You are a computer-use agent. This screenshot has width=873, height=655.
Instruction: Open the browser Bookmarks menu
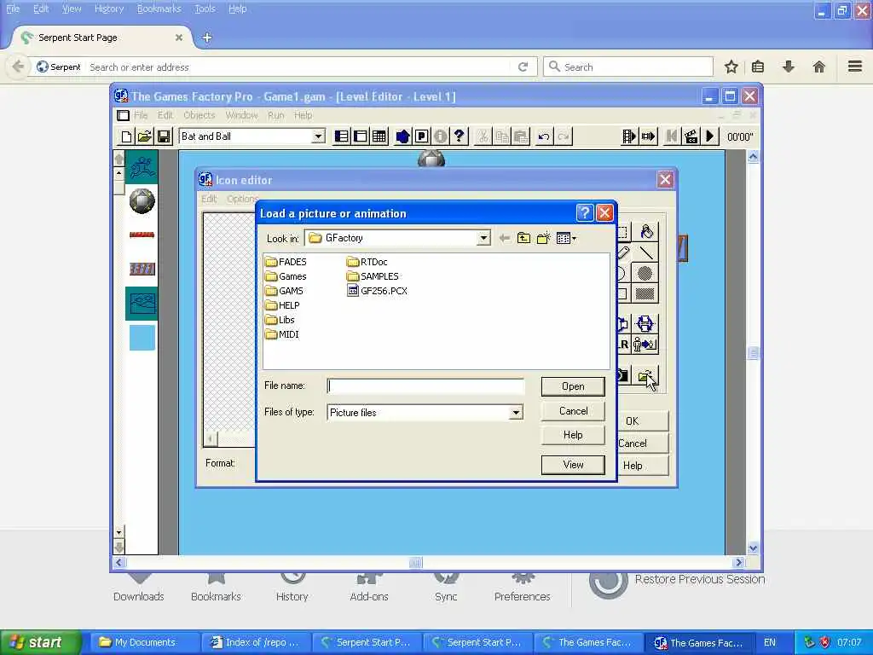click(x=159, y=9)
